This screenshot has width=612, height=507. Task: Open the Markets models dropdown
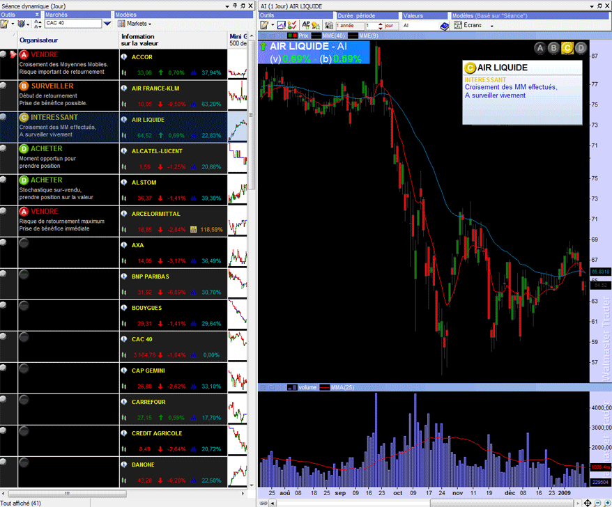click(135, 24)
